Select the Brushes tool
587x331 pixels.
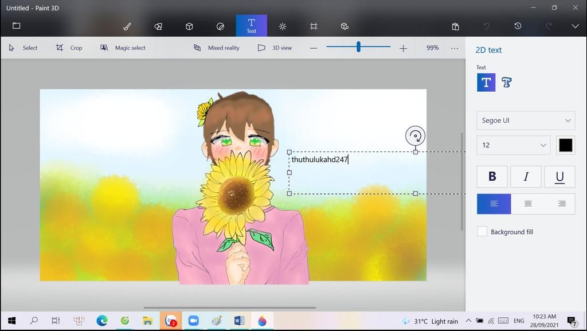click(x=127, y=26)
